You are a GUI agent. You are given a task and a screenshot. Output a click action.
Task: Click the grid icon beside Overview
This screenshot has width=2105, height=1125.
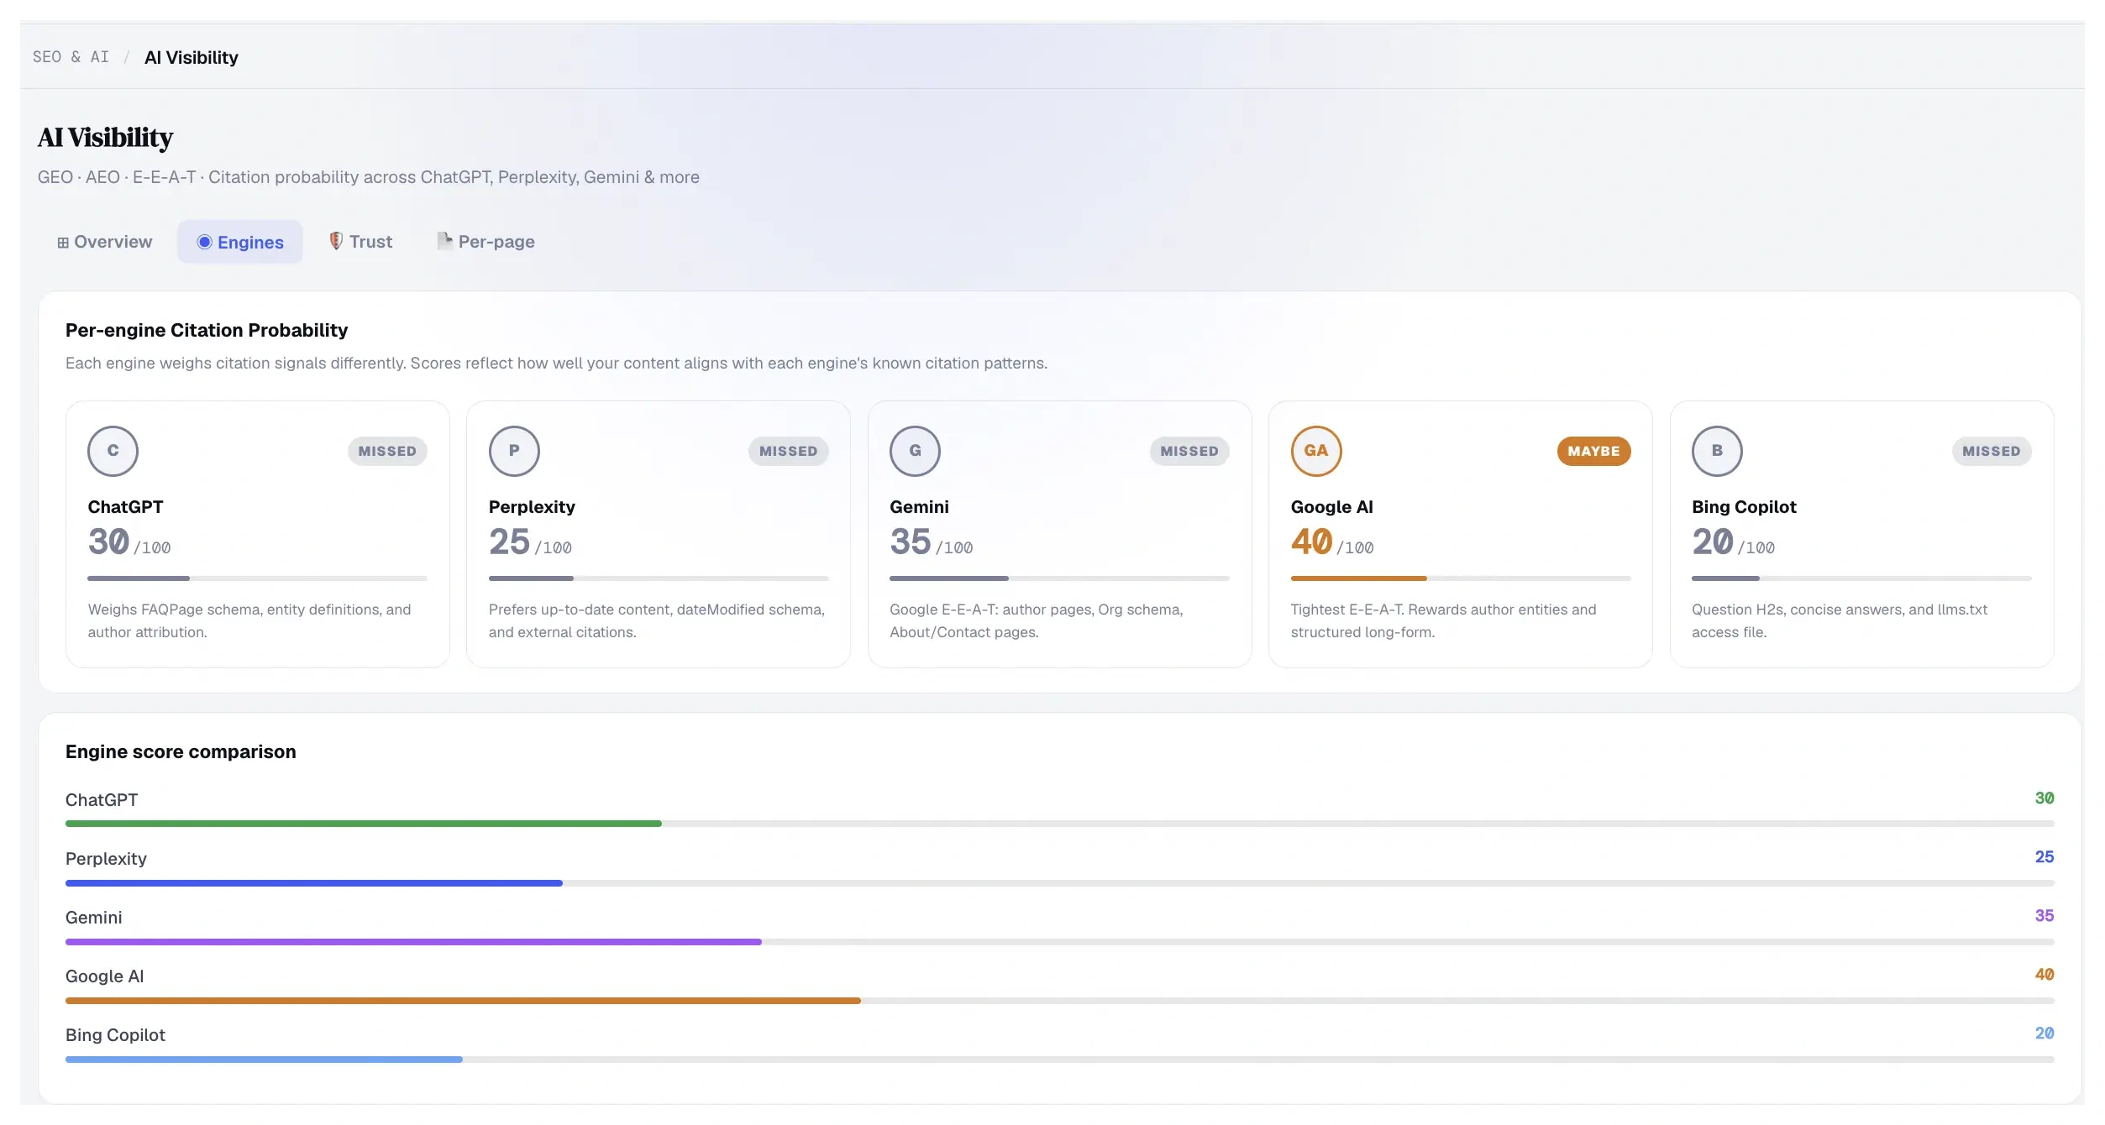(x=63, y=243)
